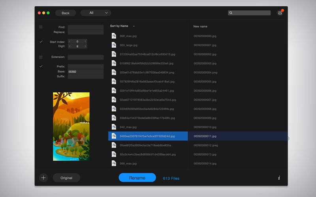
Task: Select the 020e61d7ffdb53e1cf8f7038aa049834.png file
Action: tap(147, 72)
